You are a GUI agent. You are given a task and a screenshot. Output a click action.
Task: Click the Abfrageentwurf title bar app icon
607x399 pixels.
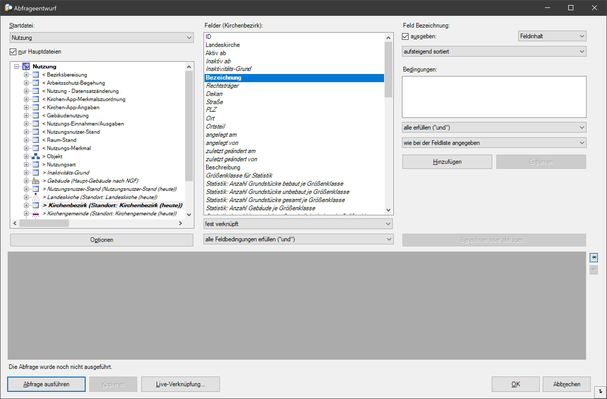8,8
